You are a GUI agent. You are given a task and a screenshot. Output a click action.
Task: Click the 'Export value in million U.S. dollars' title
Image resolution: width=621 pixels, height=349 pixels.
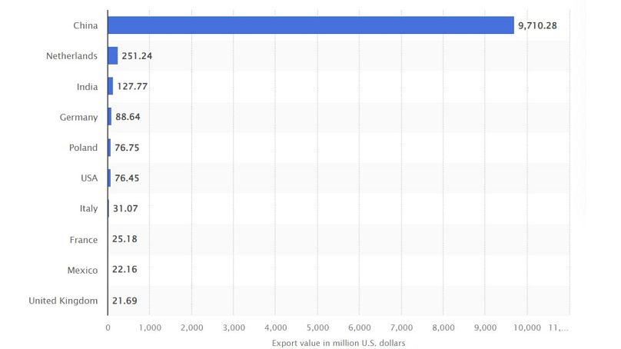[x=338, y=342]
